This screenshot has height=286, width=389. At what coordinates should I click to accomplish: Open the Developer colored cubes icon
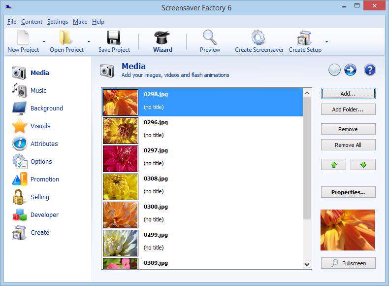(19, 214)
